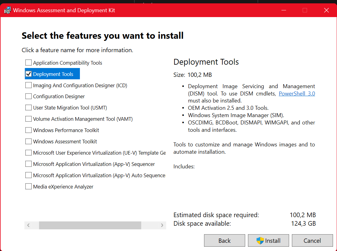Select the App-V Auto Sequencer label

click(x=99, y=175)
